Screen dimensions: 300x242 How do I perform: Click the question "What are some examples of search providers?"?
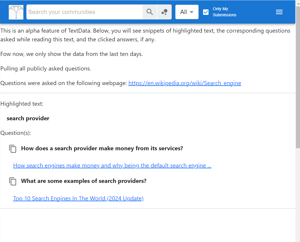point(84,181)
